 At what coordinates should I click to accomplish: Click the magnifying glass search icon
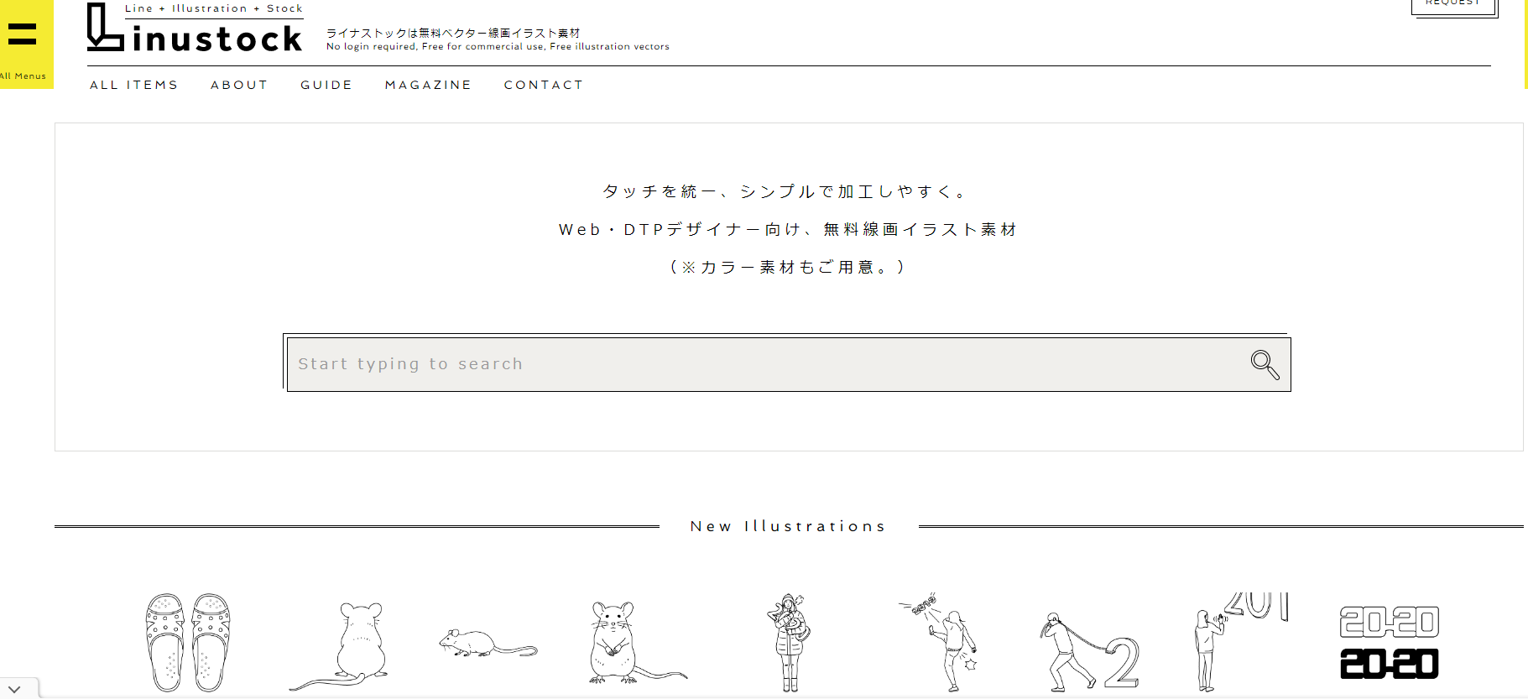click(x=1264, y=364)
